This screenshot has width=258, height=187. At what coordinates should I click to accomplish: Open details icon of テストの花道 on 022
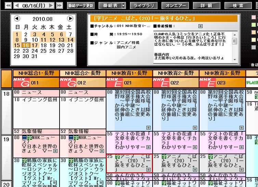pos(195,147)
